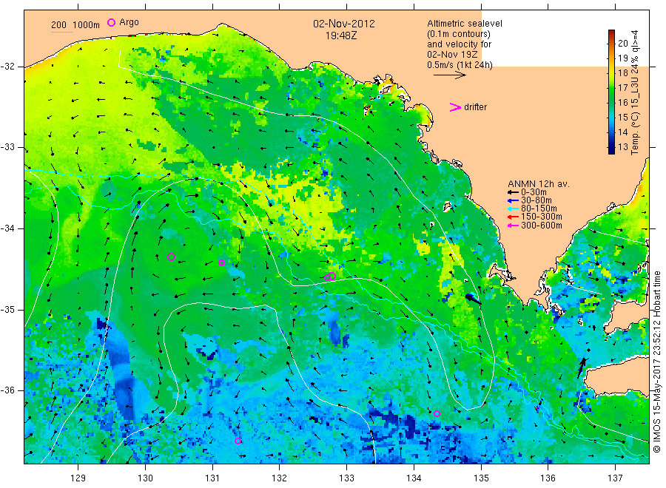Click the 'drifter' legend label
The image size is (666, 488).
coord(475,107)
